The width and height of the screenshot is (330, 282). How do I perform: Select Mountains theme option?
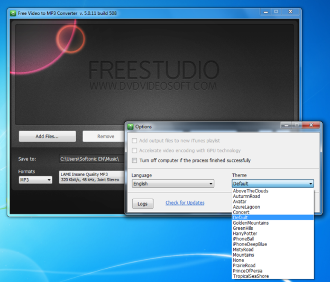pos(273,255)
